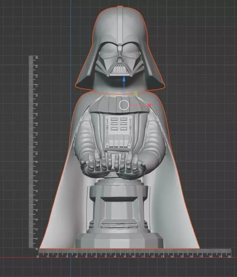Screen dimensions: 237x277
Task: Click the white circle at the gizmo center
Action: [x=124, y=105]
